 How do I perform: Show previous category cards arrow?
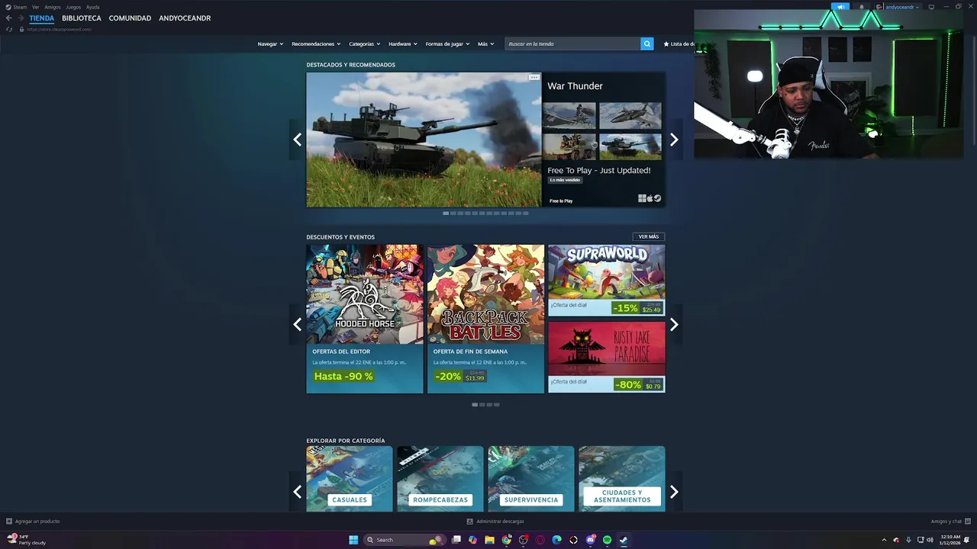point(297,492)
